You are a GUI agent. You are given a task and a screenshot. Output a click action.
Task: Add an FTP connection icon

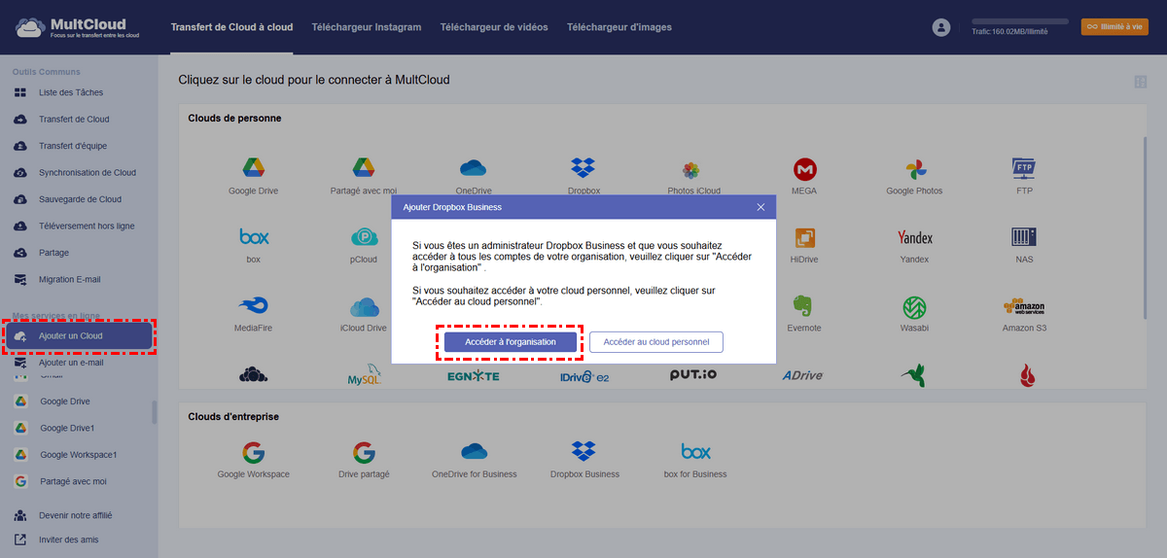click(x=1024, y=167)
